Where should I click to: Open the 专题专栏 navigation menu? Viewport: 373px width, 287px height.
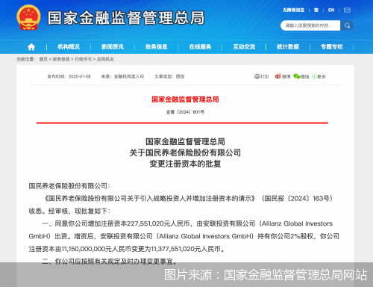coord(332,47)
